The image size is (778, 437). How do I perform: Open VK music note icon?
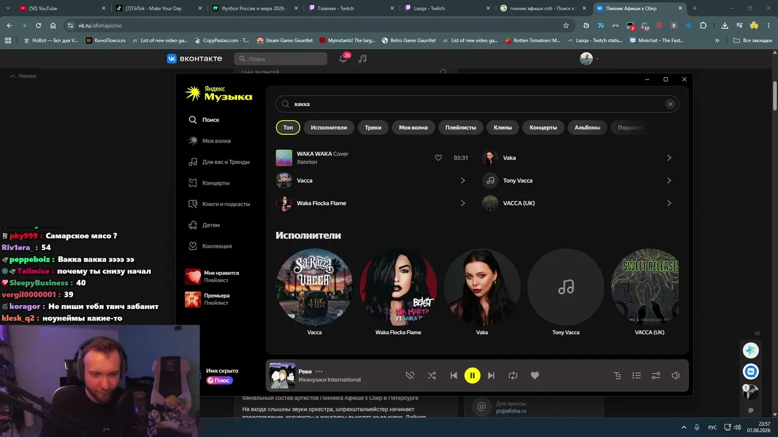click(x=362, y=59)
